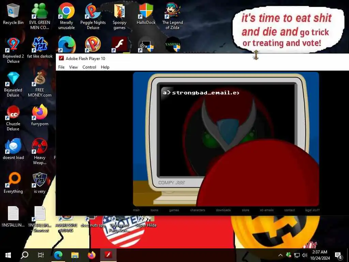Open the downloads link

223,210
